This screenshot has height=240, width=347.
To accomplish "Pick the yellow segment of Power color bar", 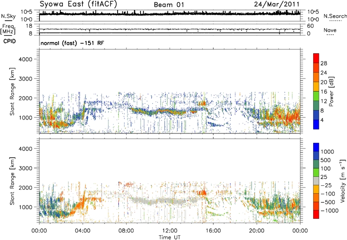I will [316, 87].
